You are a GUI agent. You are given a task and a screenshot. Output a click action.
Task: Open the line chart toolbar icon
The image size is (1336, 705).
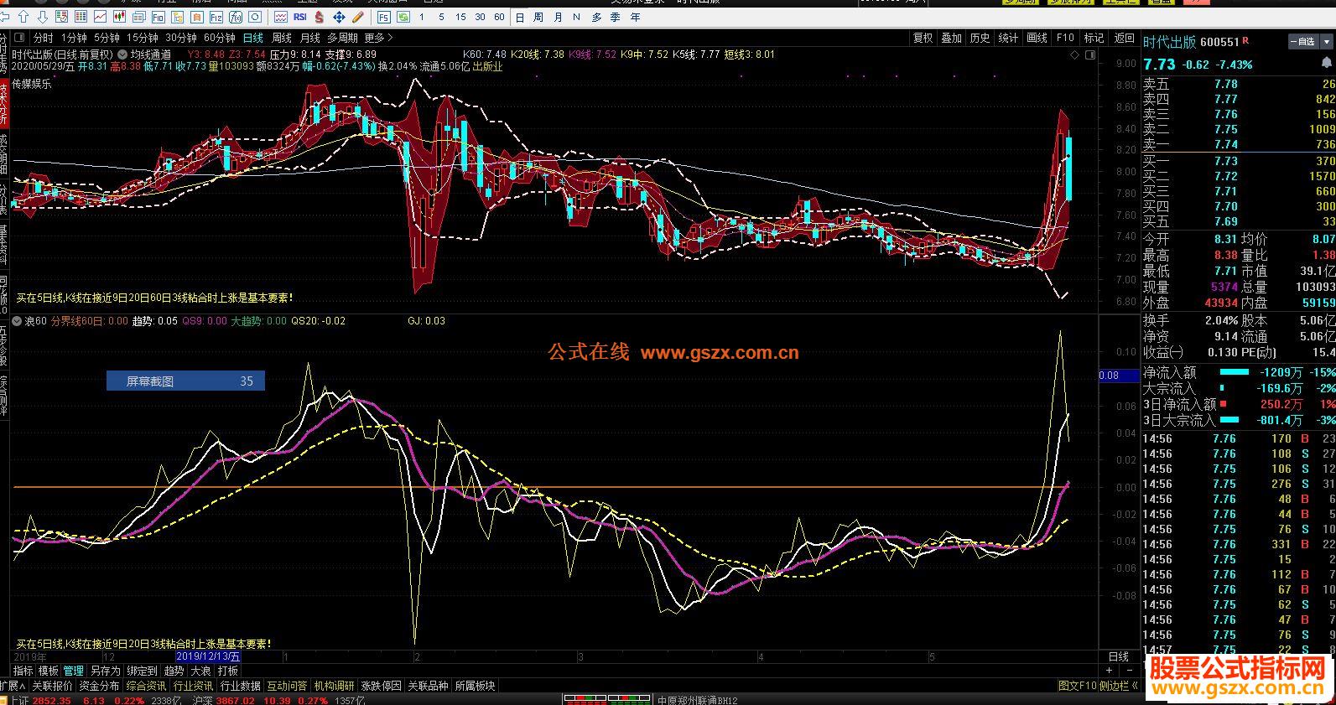tap(100, 17)
